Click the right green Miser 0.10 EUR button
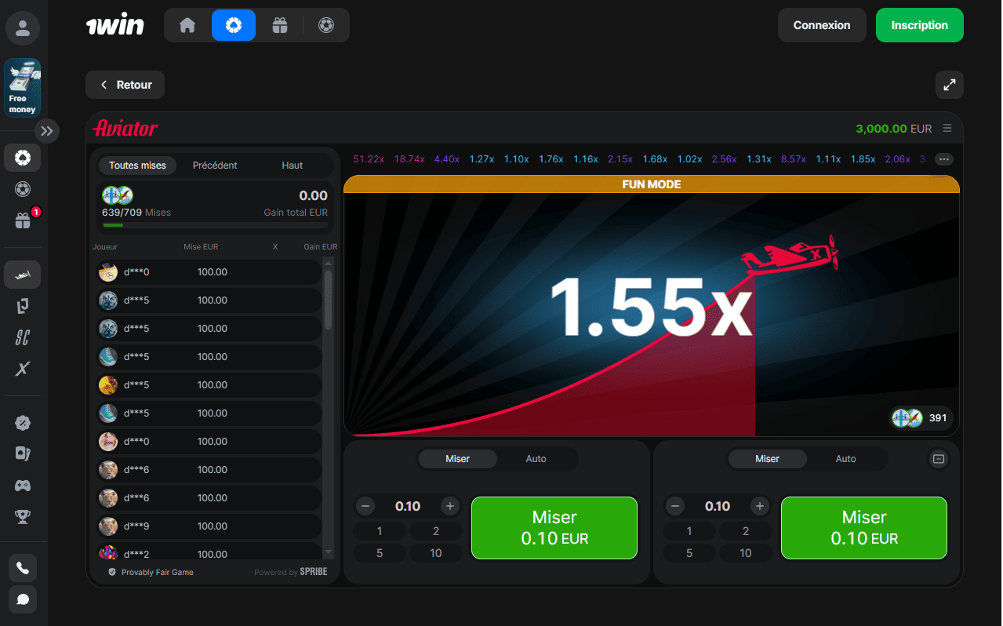 tap(864, 528)
